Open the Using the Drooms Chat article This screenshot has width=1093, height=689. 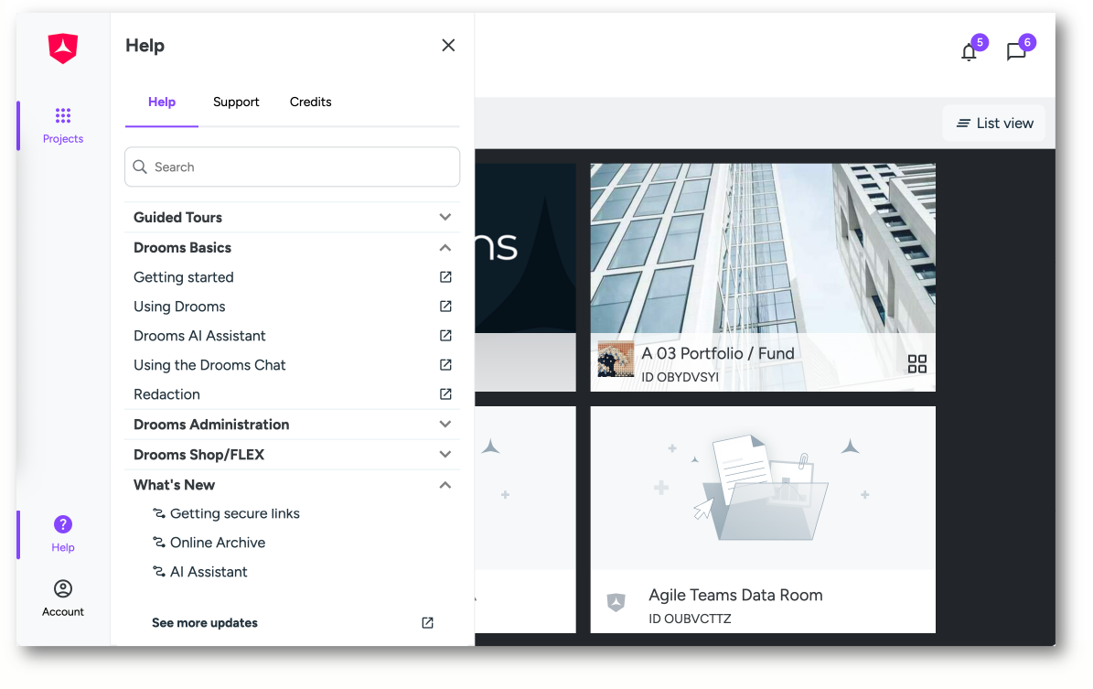(x=209, y=365)
